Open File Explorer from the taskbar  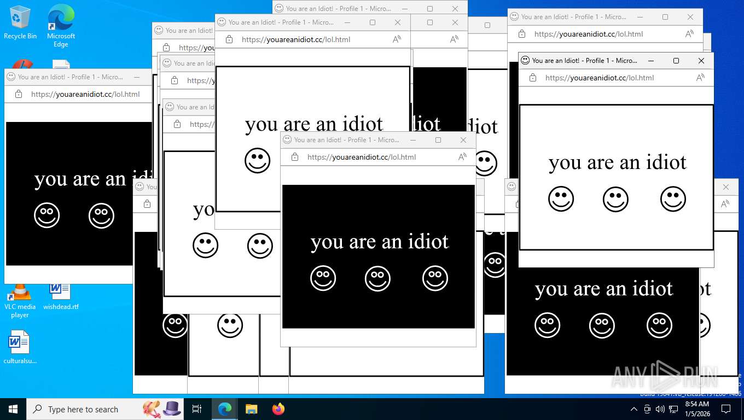(252, 409)
